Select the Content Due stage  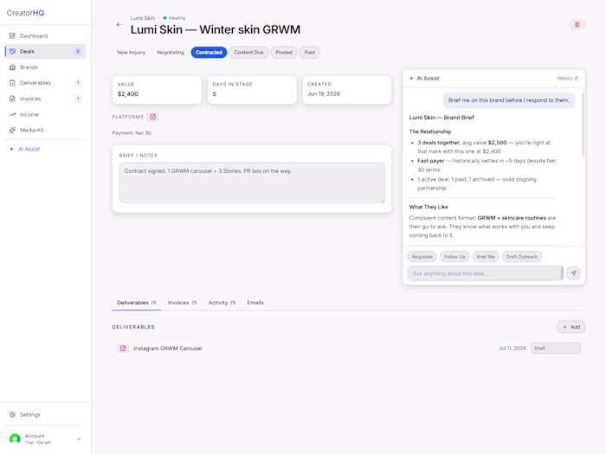pyautogui.click(x=249, y=53)
